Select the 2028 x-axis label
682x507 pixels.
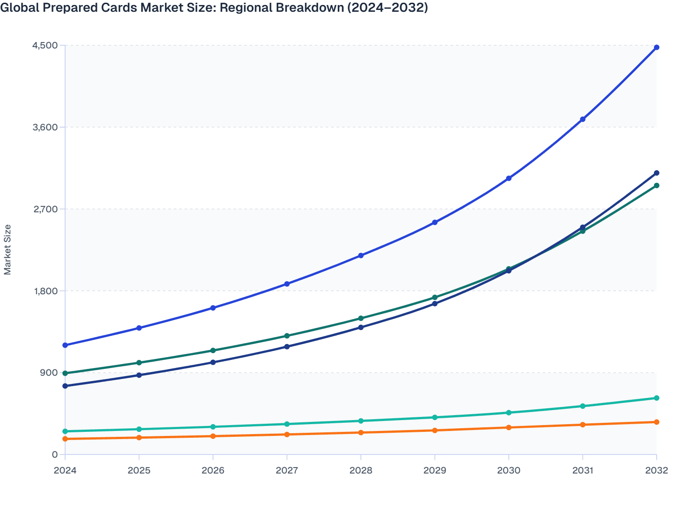[360, 471]
